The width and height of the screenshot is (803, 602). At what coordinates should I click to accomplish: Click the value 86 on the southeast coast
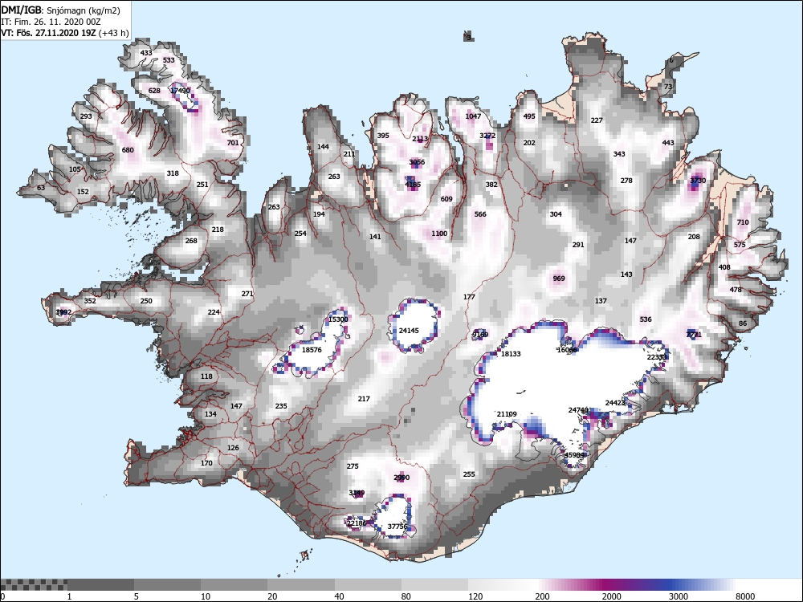[743, 323]
